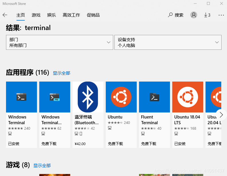227x176 pixels.
Task: View downloads and updates (3)
Action: tap(207, 15)
